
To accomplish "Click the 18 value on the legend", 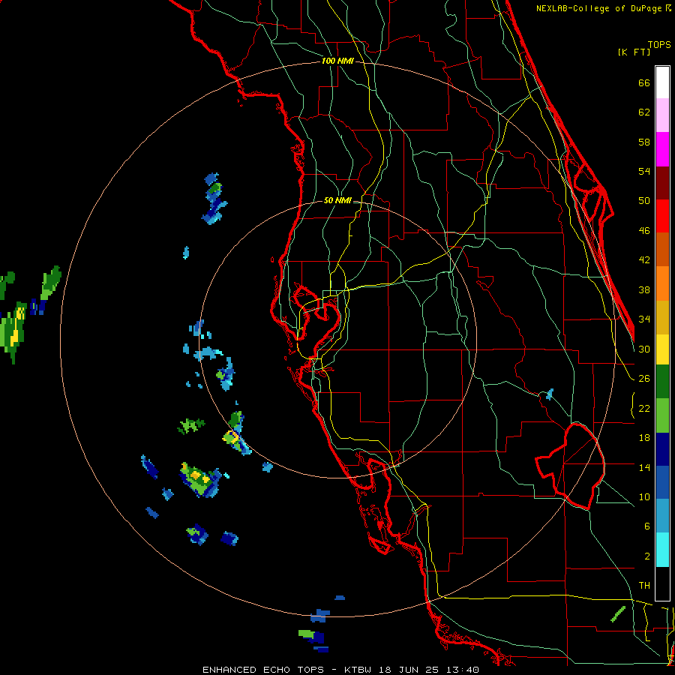I will [x=644, y=438].
